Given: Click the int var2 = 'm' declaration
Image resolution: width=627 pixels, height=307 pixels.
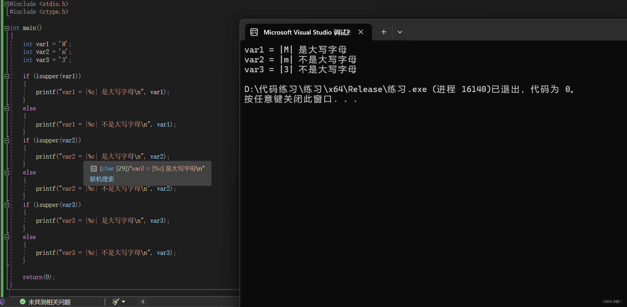Looking at the screenshot, I should coord(47,52).
